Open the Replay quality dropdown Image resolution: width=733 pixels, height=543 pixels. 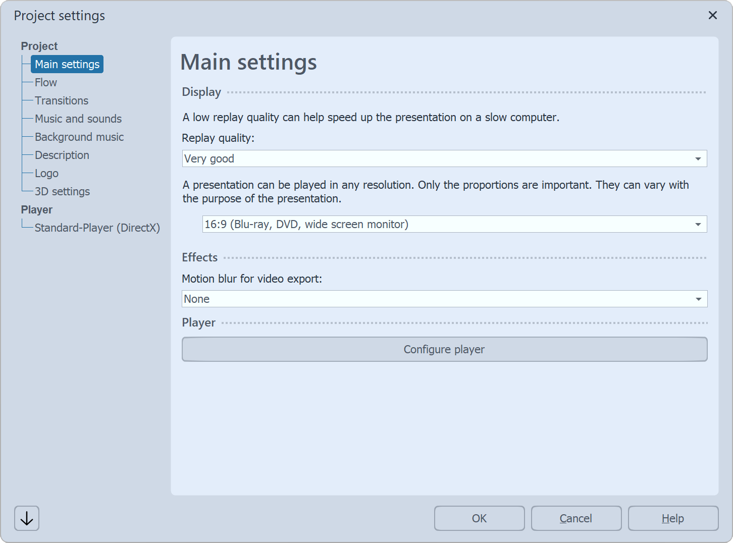tap(699, 158)
